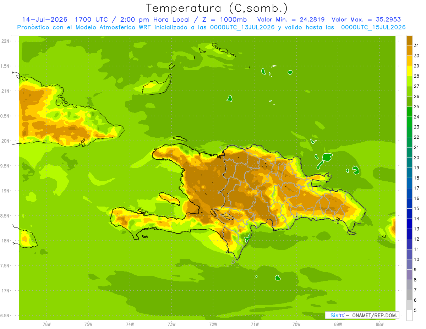Select the "Valor Max. = 35.2953" value

(366, 20)
